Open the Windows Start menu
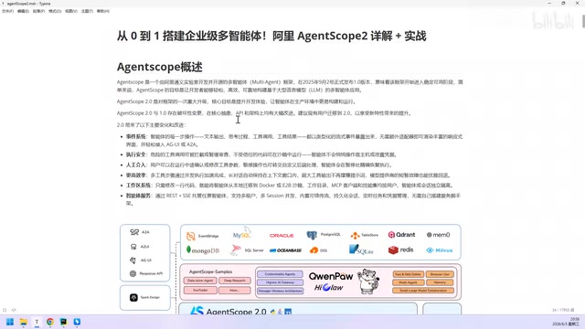The width and height of the screenshot is (585, 329). [10, 322]
